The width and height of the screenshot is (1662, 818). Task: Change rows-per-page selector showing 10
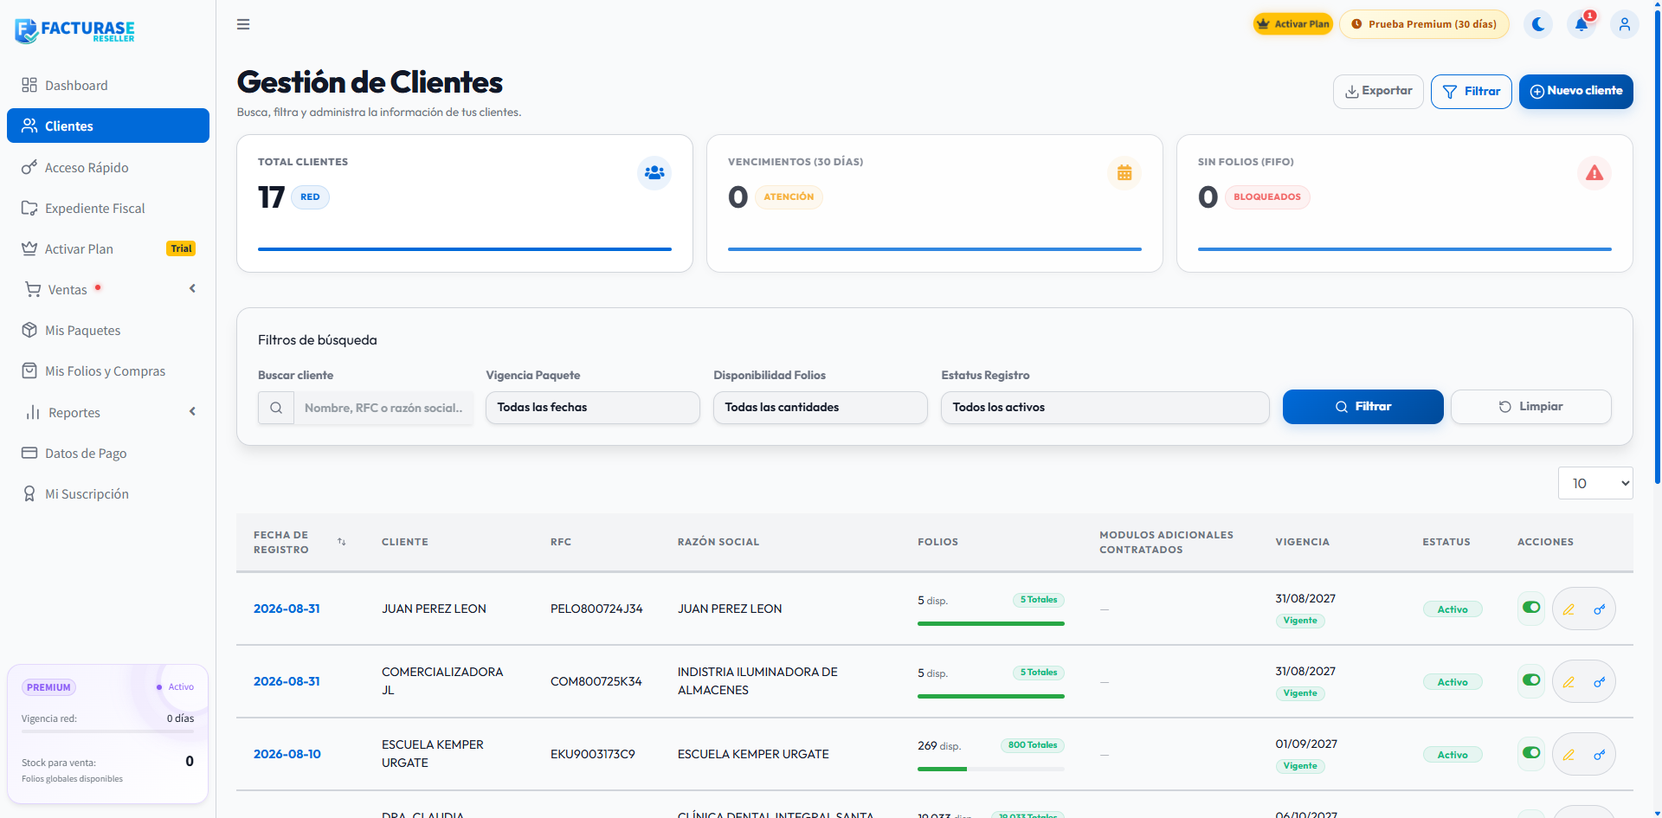[x=1595, y=483]
